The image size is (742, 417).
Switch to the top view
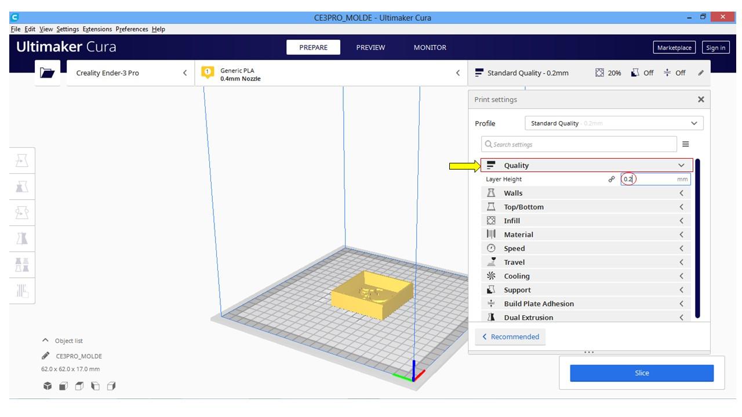(79, 386)
